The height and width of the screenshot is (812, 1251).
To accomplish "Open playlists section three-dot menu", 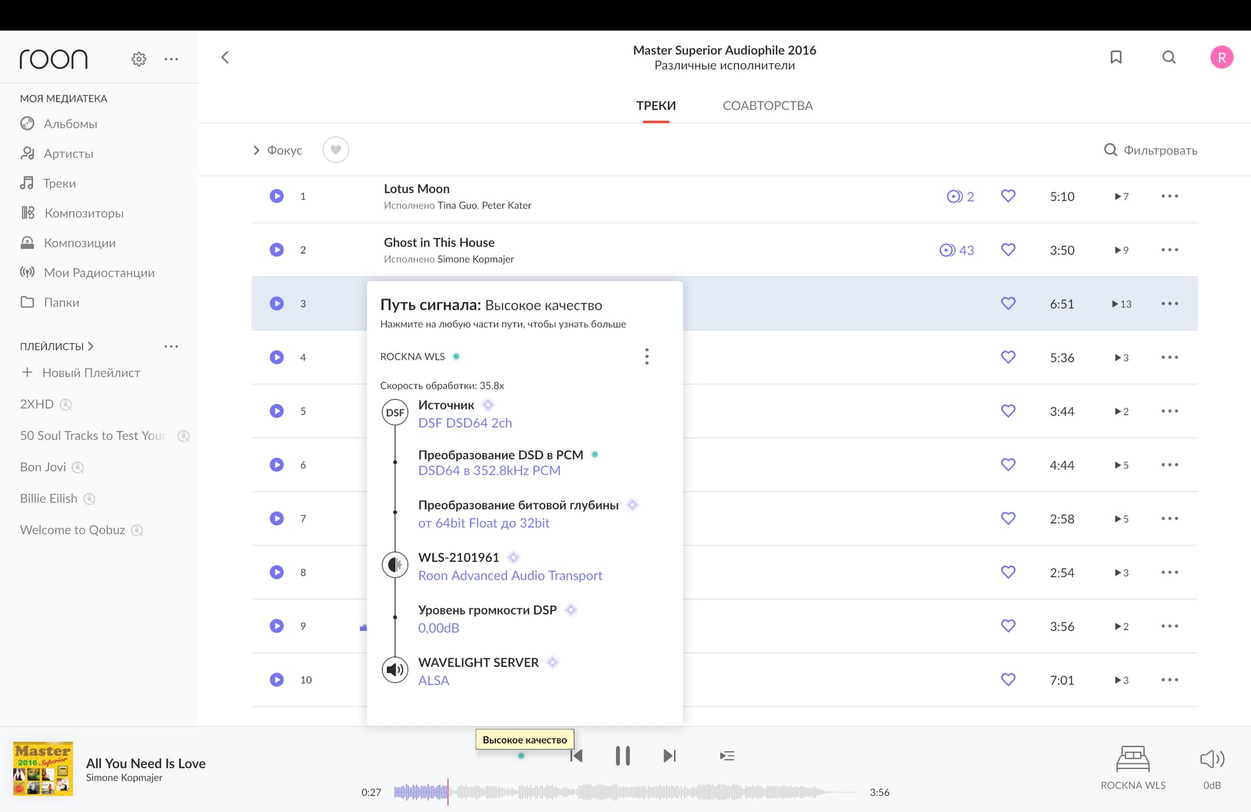I will (171, 346).
